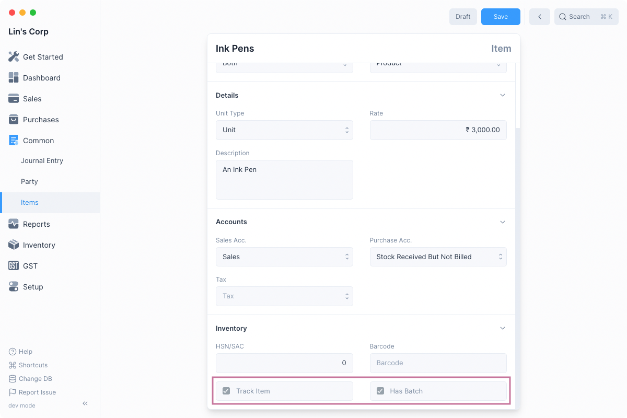The width and height of the screenshot is (627, 418).
Task: Click the Report Issue link
Action: click(37, 392)
